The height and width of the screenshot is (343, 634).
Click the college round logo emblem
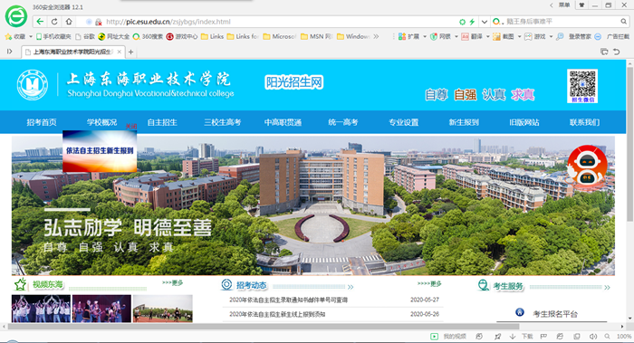click(33, 85)
